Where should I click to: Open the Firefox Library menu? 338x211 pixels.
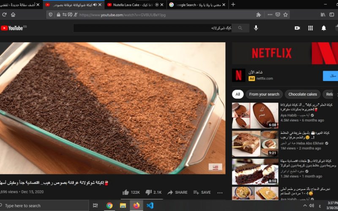(323, 15)
